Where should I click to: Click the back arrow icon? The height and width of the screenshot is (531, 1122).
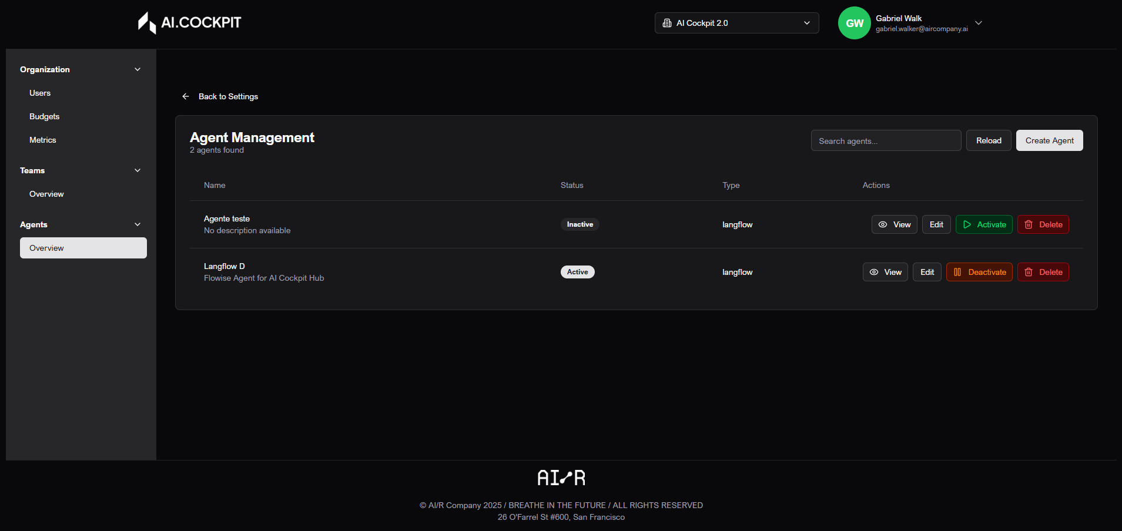[186, 96]
